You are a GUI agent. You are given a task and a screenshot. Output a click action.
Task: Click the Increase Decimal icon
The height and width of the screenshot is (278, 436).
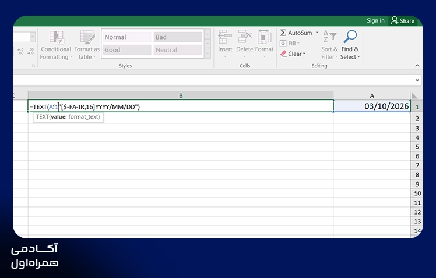point(20,51)
